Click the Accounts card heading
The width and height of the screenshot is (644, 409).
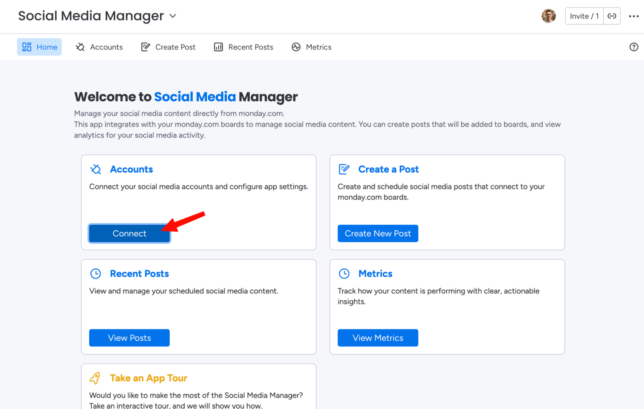tap(131, 169)
